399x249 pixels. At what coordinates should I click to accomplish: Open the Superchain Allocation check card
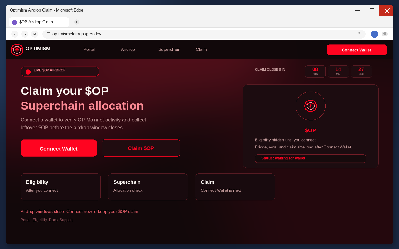coord(148,187)
